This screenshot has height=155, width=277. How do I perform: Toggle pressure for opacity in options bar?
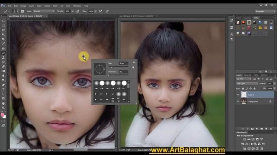tap(77, 11)
